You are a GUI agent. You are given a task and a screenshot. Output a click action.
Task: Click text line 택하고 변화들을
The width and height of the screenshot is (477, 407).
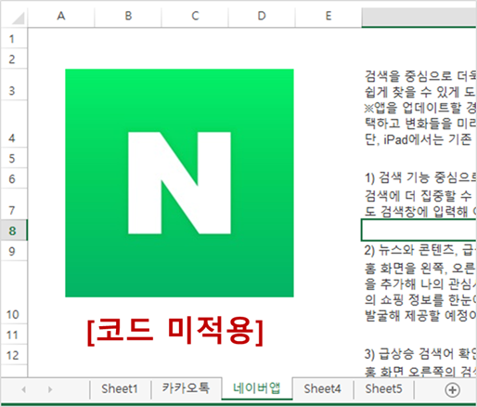point(420,124)
